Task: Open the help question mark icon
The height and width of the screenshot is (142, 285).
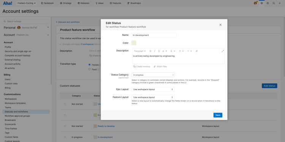Action: 268,3
